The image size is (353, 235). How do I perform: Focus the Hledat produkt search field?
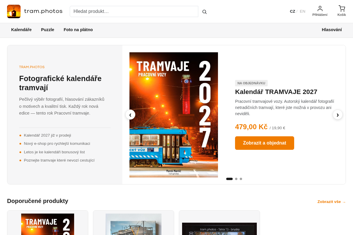point(134,11)
